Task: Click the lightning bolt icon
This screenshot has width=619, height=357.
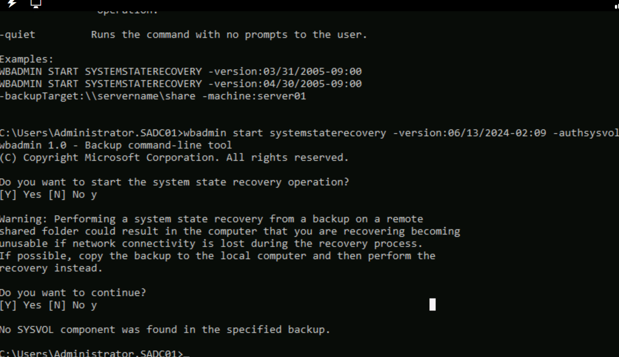Action: (11, 3)
